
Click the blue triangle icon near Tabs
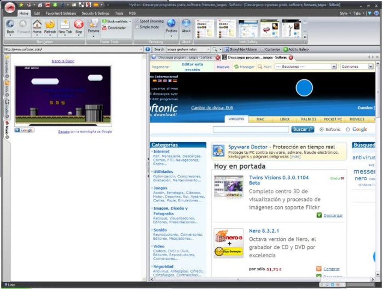tap(370, 13)
